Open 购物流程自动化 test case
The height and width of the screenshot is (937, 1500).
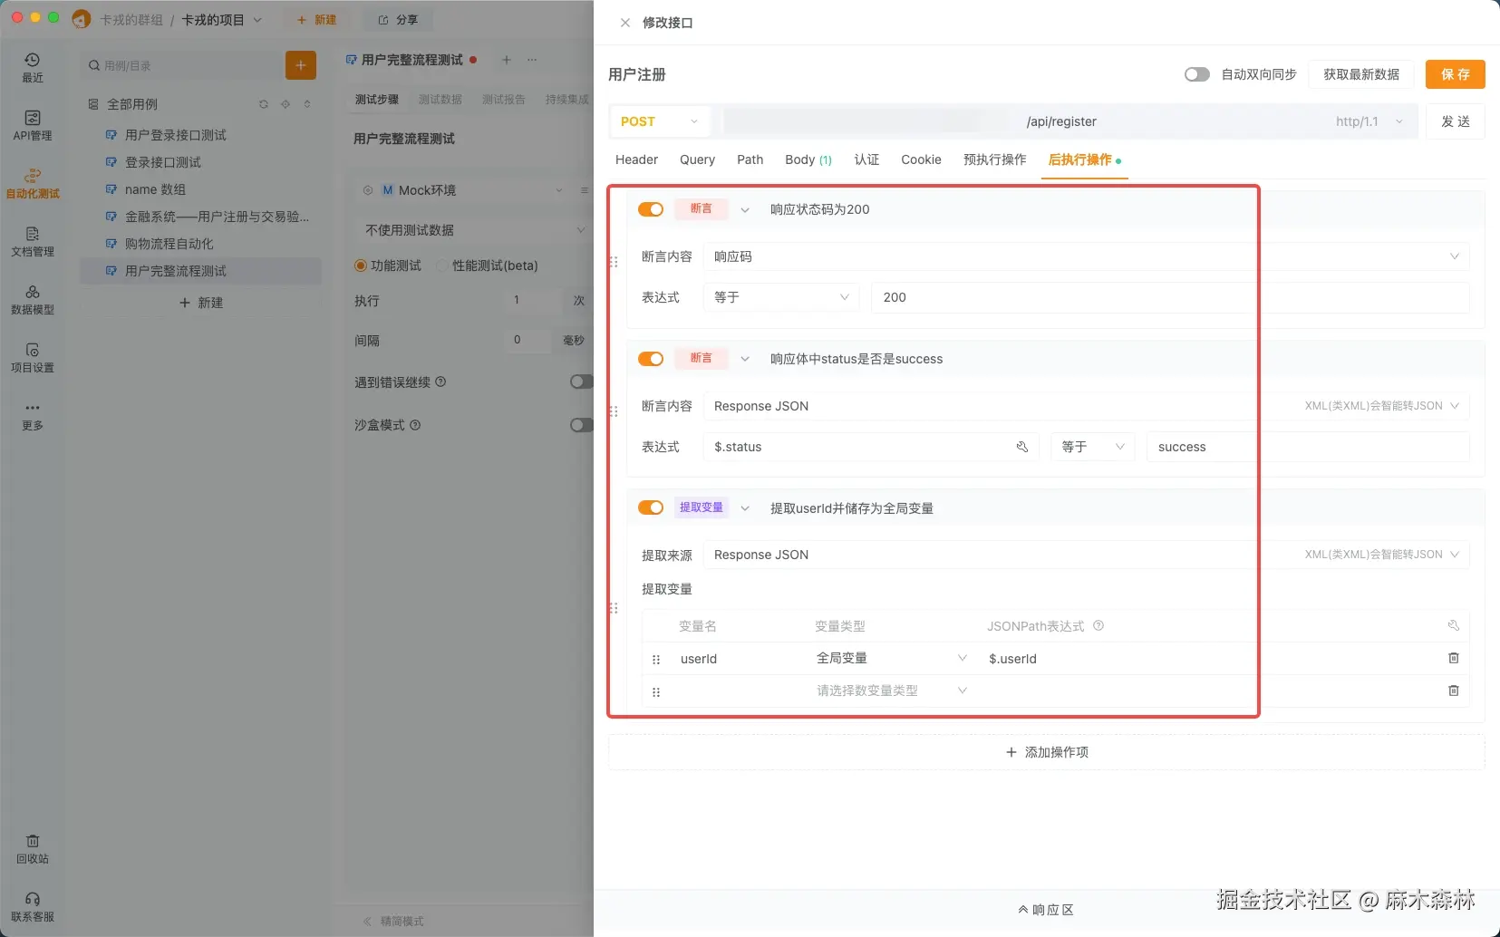pos(201,244)
